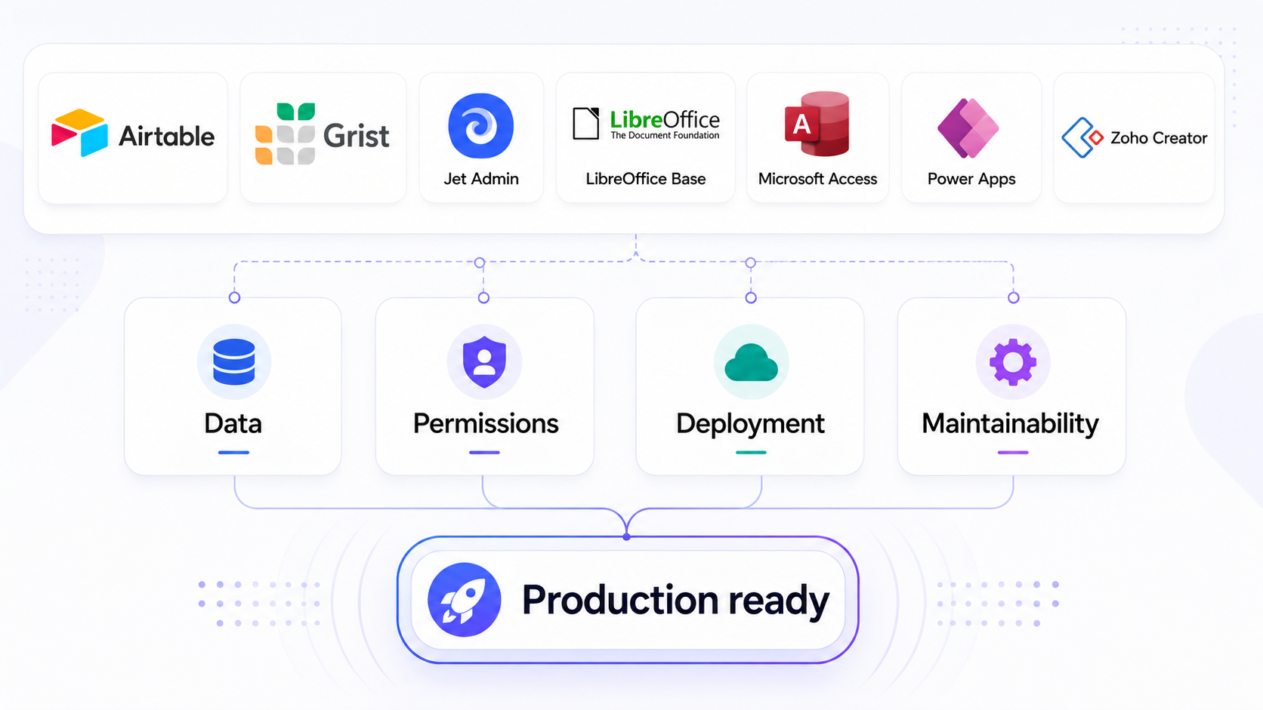
Task: Click the Zoho Creator diamond logo icon
Action: coord(1082,137)
